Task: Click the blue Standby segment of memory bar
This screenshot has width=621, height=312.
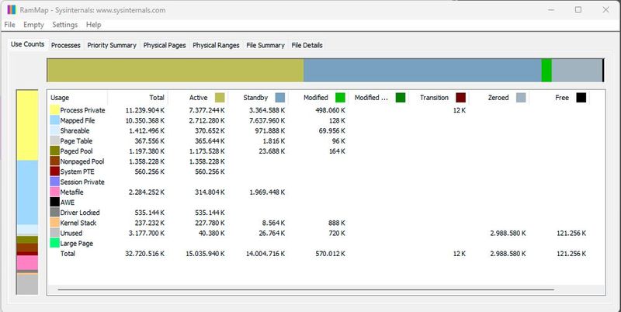Action: coord(422,71)
